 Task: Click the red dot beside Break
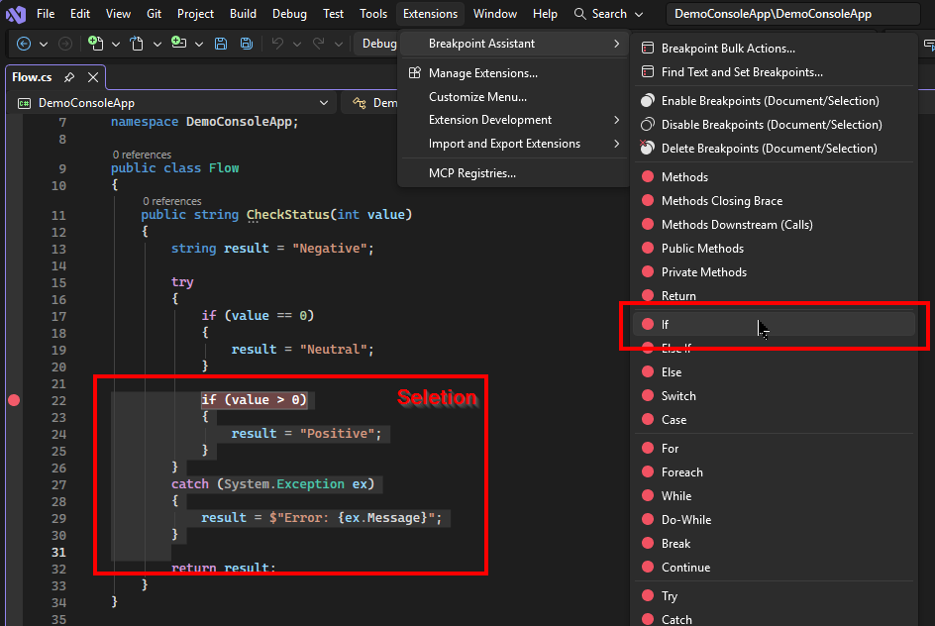(648, 543)
